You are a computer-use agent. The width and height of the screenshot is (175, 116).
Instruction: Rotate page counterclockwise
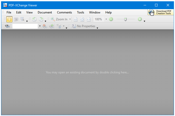pos(34,19)
